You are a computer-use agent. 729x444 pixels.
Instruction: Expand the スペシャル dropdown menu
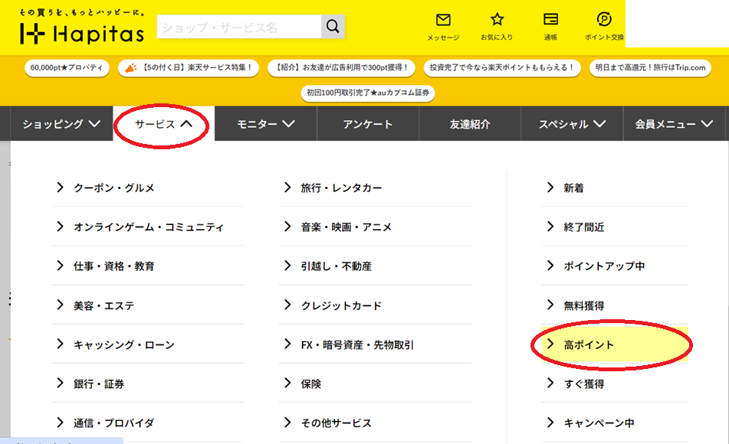coord(572,124)
